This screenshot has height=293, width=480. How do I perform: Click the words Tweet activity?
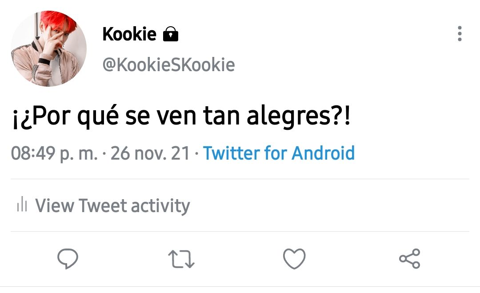pos(134,205)
